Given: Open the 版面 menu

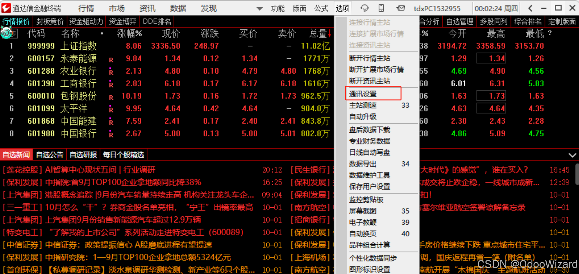Looking at the screenshot, I should pyautogui.click(x=300, y=8).
